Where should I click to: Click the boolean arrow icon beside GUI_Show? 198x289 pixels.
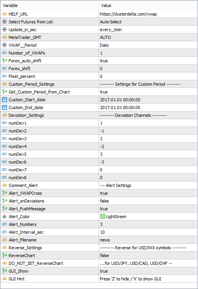click(4, 271)
